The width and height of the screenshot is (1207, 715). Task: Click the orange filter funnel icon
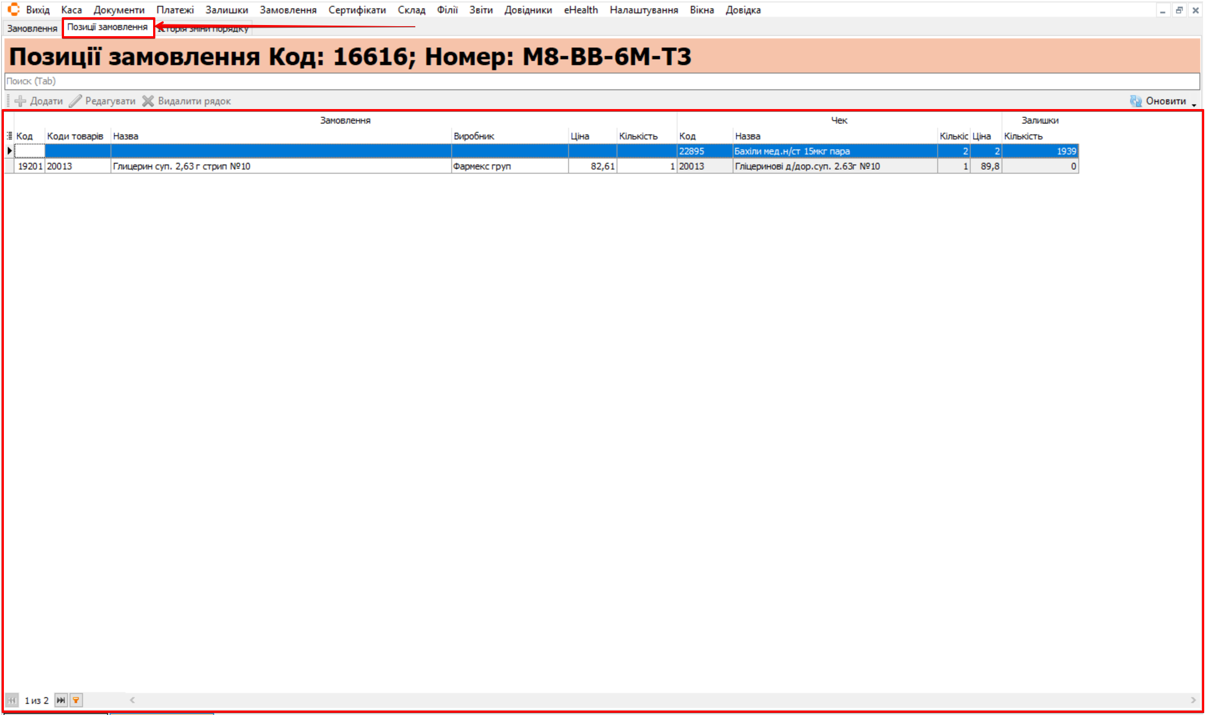76,700
